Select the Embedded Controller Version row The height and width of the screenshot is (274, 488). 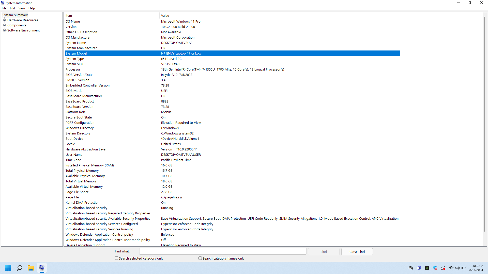232,85
